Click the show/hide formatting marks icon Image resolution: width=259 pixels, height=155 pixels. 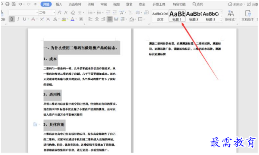[138, 12]
